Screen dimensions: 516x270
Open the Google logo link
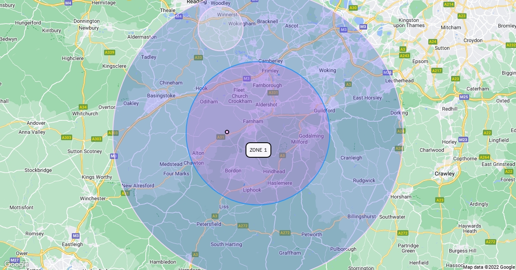[16, 265]
